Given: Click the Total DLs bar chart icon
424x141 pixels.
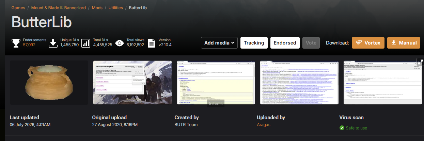Looking at the screenshot, I should [x=86, y=43].
